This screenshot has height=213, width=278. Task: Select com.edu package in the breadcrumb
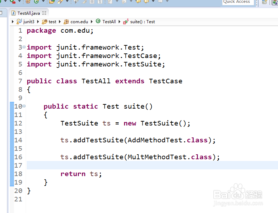pyautogui.click(x=76, y=22)
